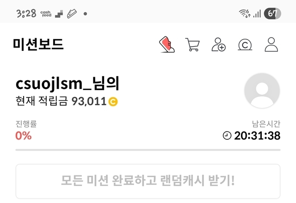Tap the battery 67 indicator
This screenshot has height=203, width=296.
click(x=272, y=13)
